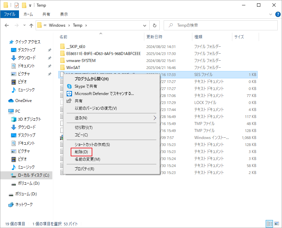
Task: Select the WinSAT folder
Action: (73, 68)
